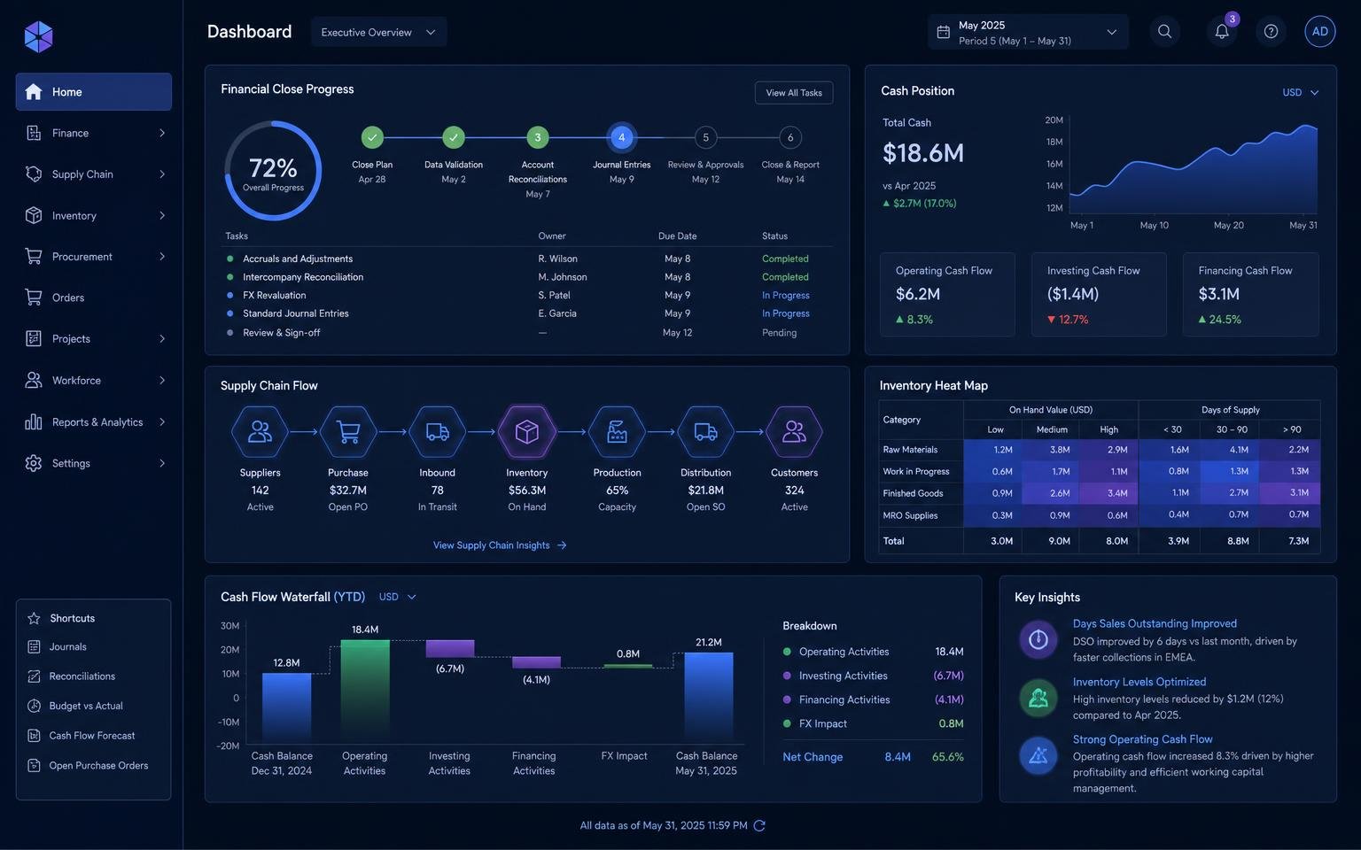The height and width of the screenshot is (850, 1361).
Task: Click the Cash Flow Forecast shortcut icon
Action: 34,736
